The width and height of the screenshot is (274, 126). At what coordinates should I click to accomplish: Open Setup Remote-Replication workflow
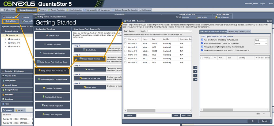(x=52, y=106)
